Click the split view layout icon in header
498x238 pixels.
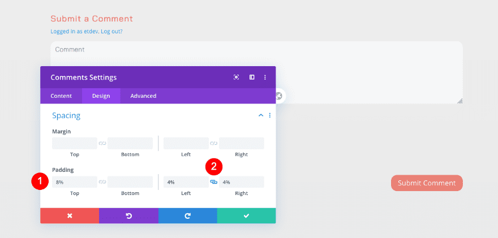252,77
